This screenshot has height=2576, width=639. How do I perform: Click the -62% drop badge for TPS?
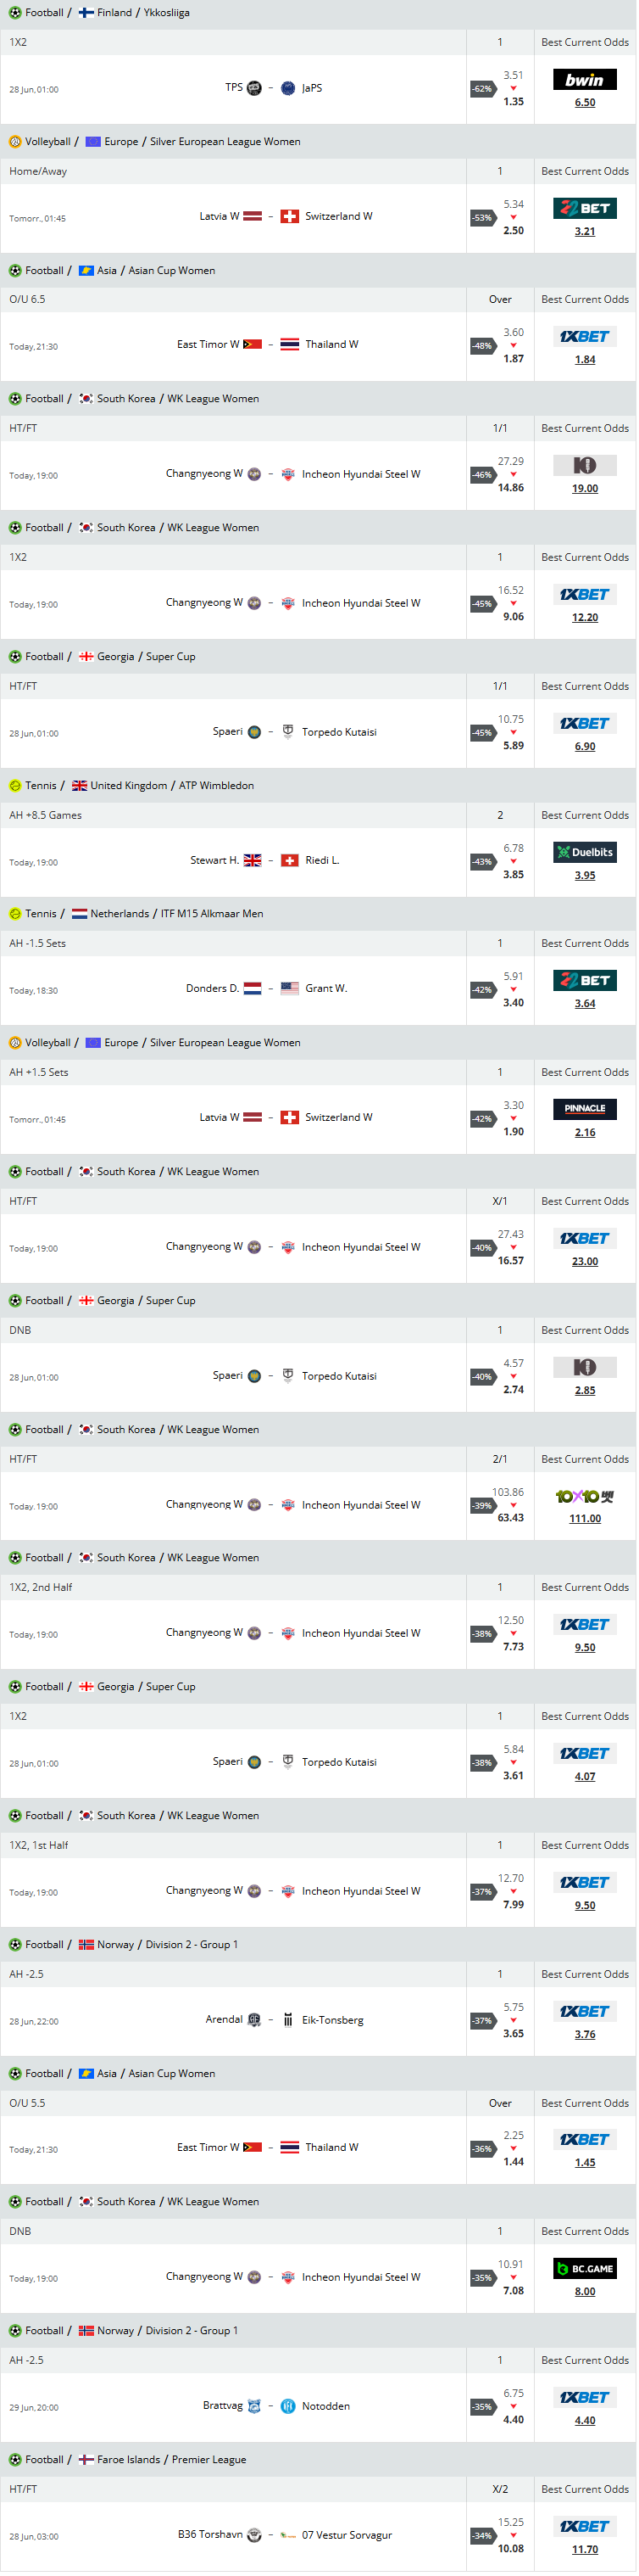(483, 89)
